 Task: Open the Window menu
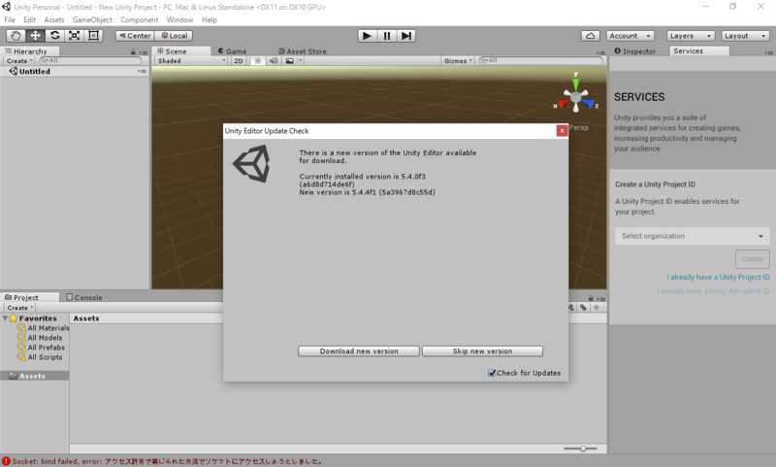pyautogui.click(x=179, y=19)
